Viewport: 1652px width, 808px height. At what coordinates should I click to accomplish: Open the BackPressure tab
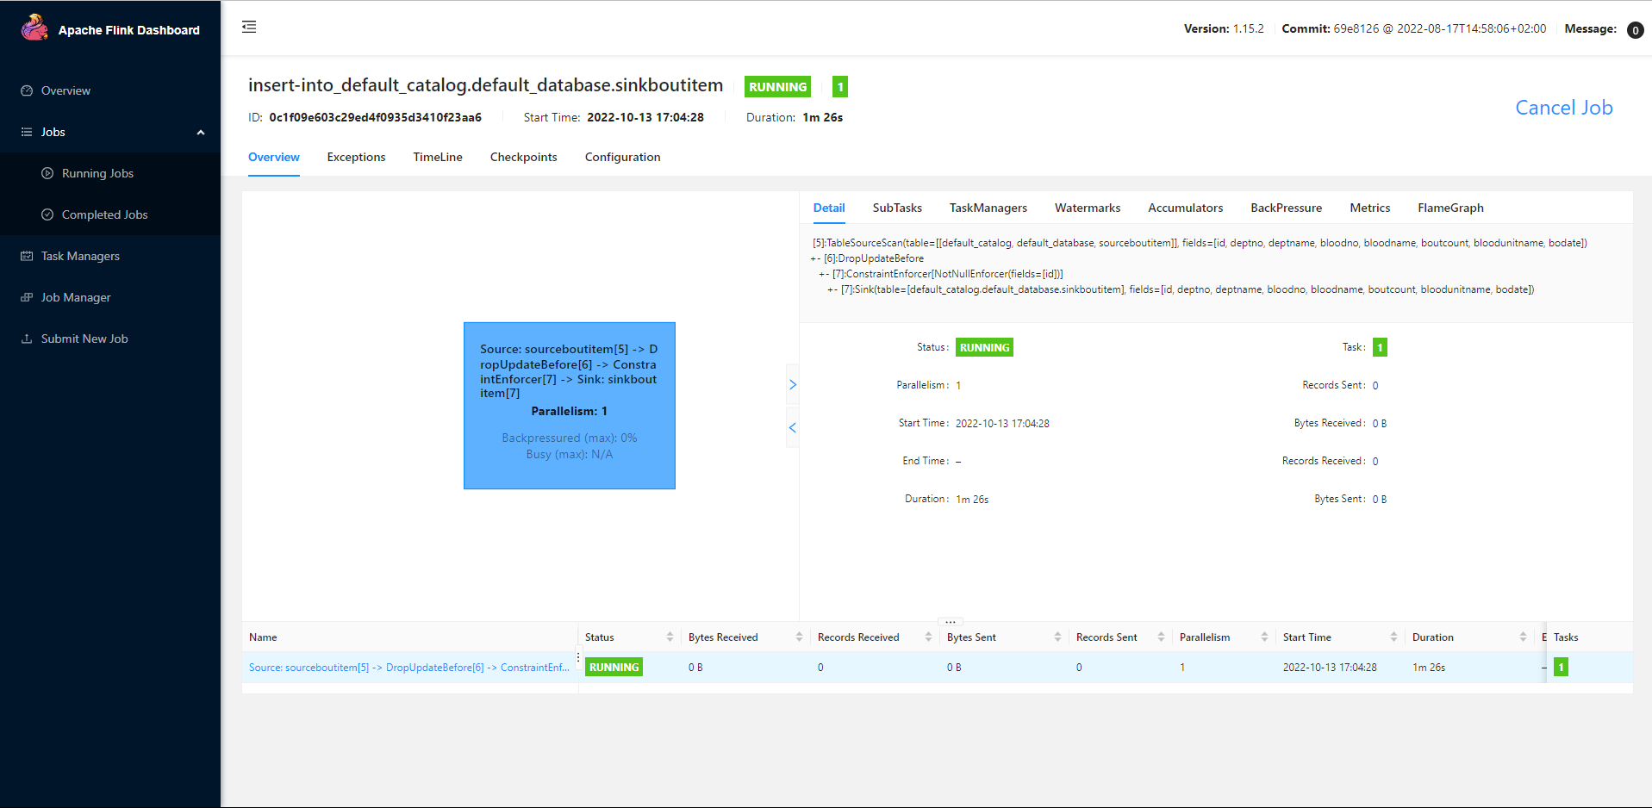point(1287,208)
